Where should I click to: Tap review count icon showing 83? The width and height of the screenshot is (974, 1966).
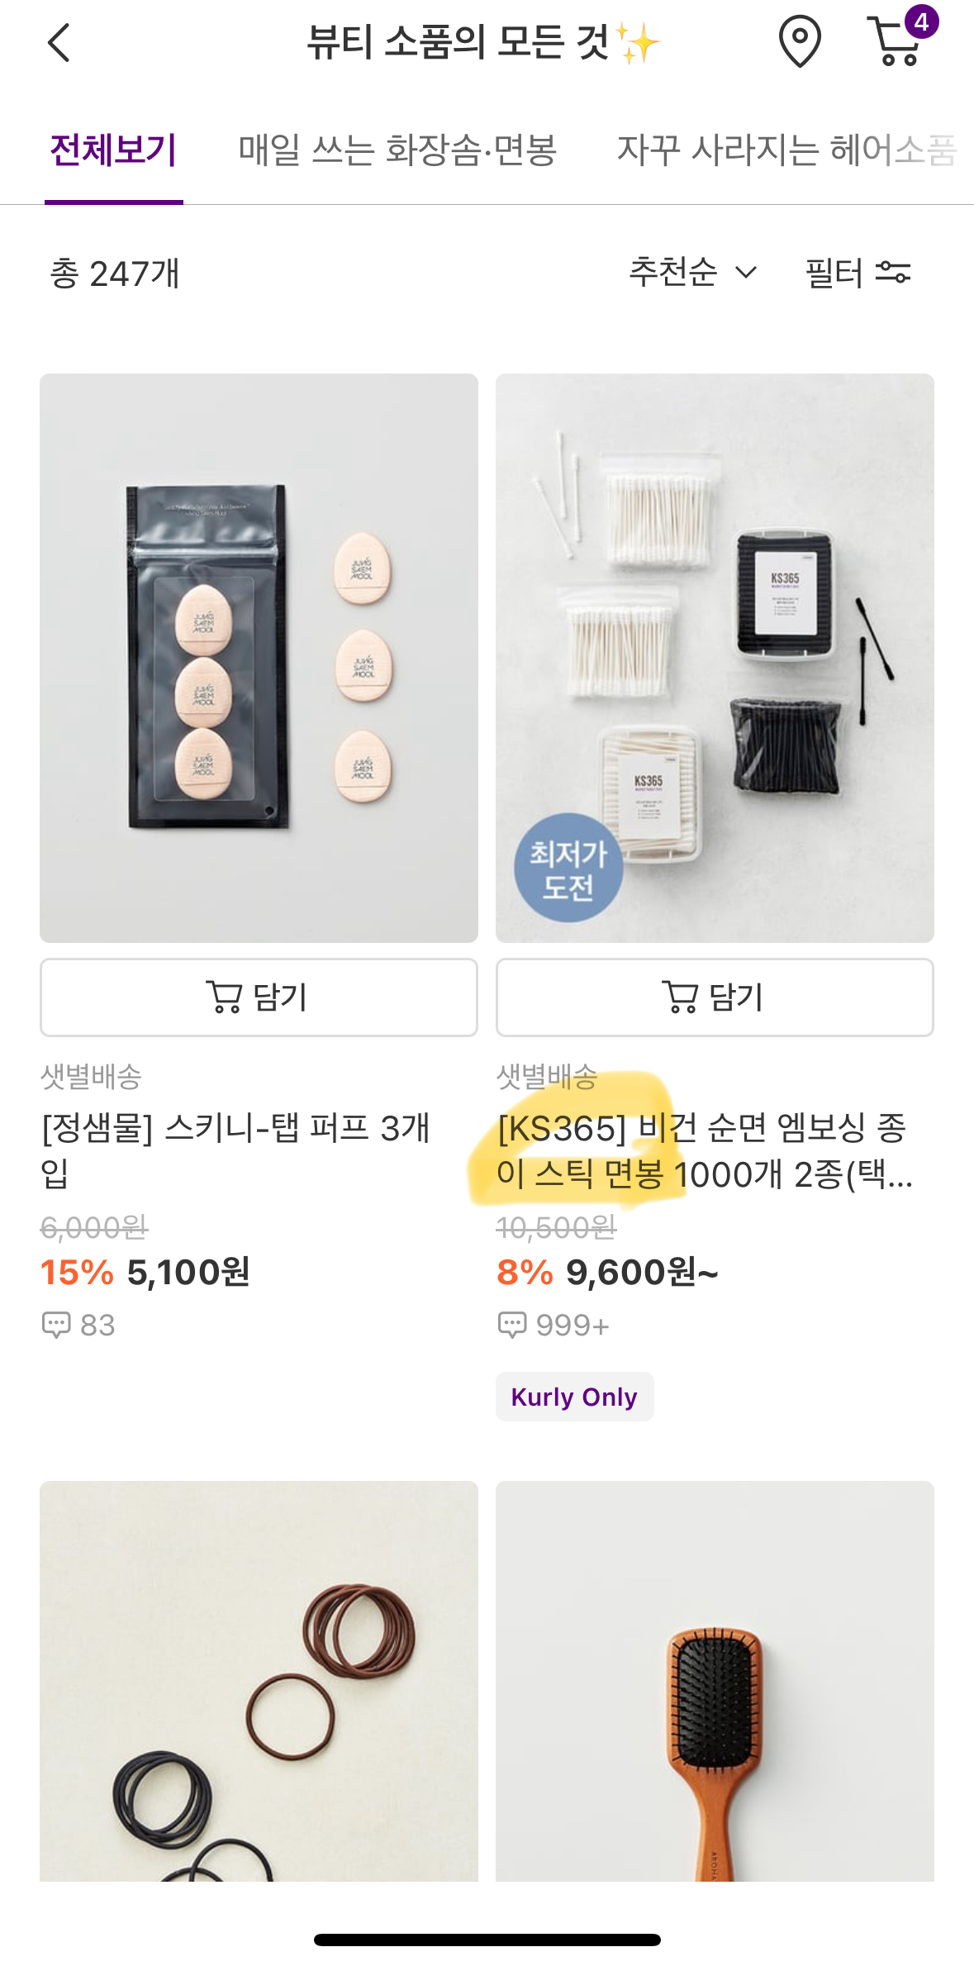(56, 1325)
